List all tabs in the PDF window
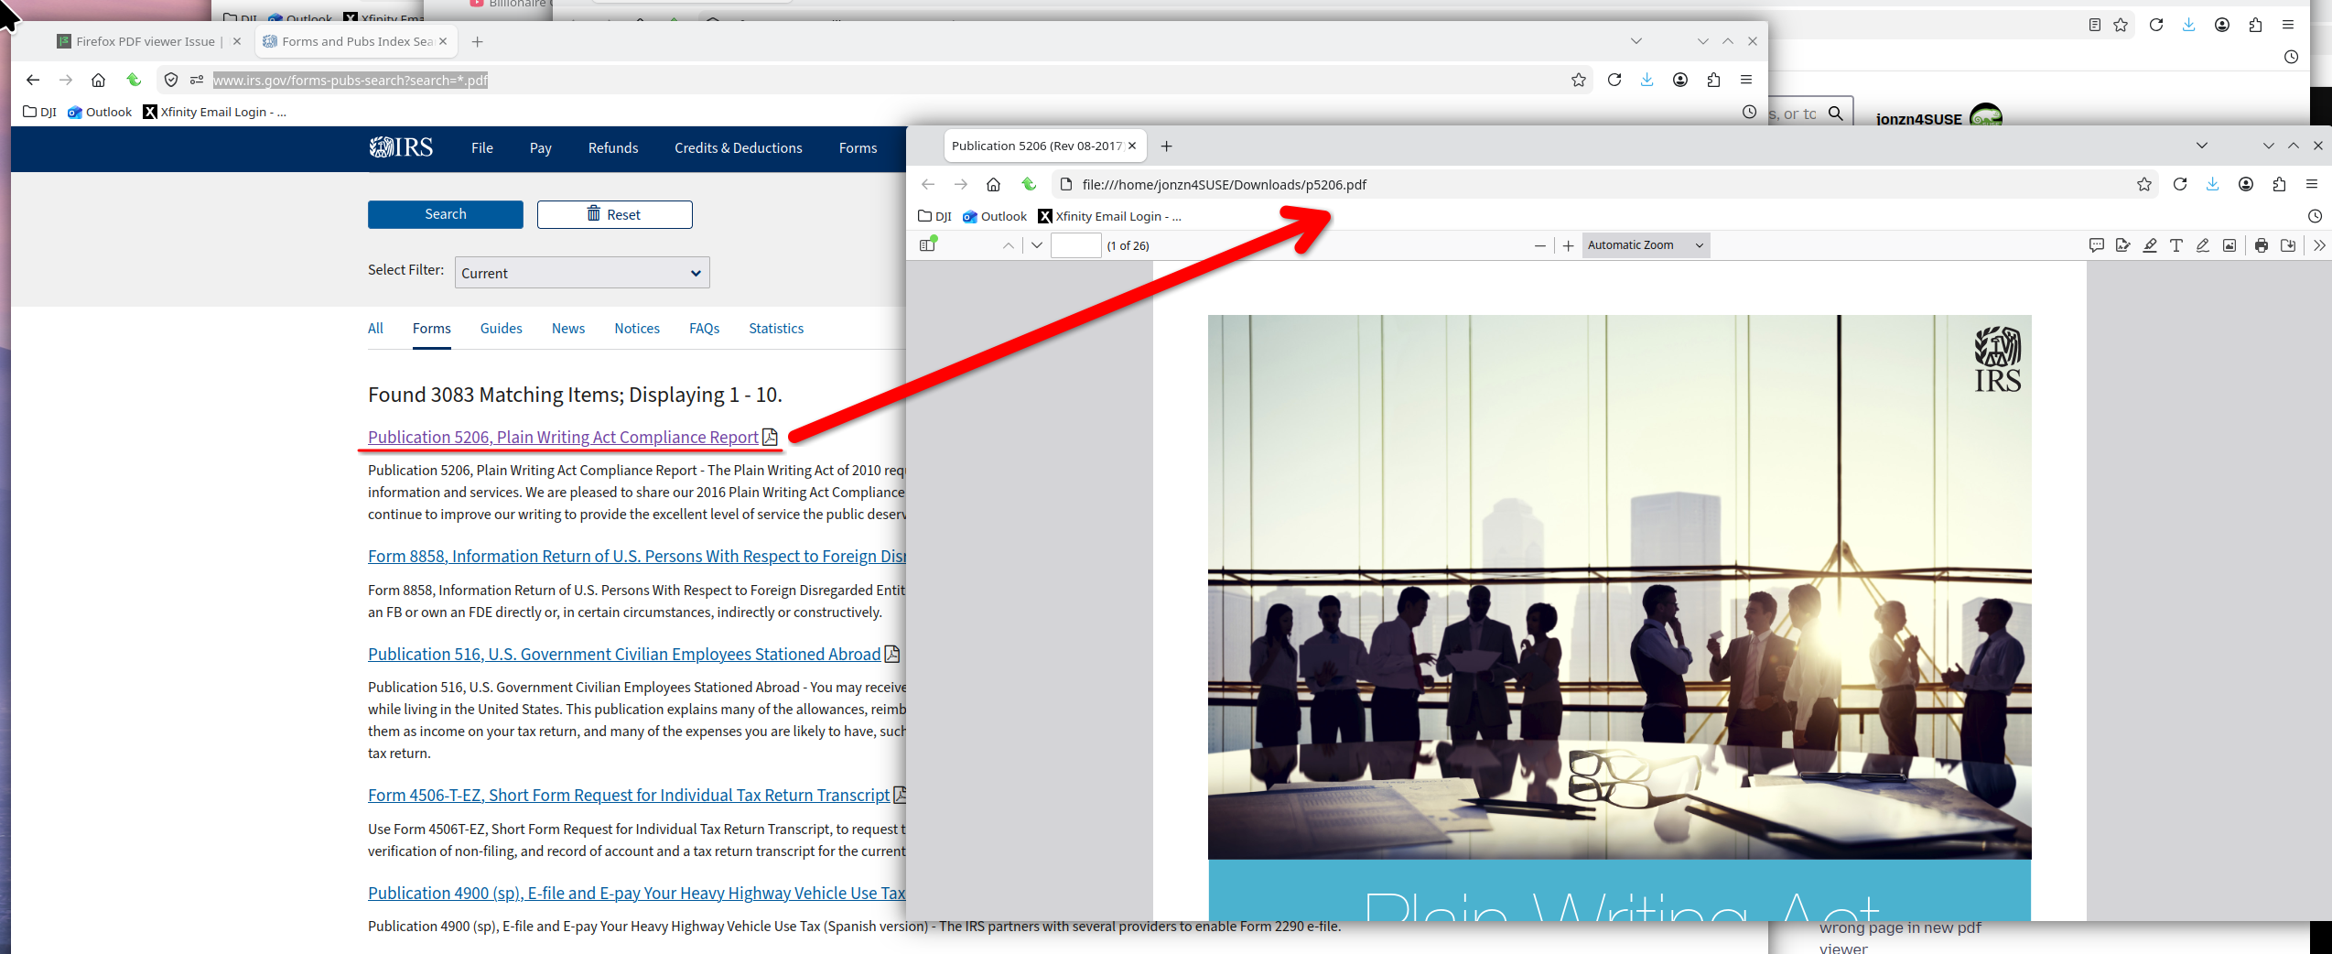The width and height of the screenshot is (2332, 954). (x=2202, y=146)
